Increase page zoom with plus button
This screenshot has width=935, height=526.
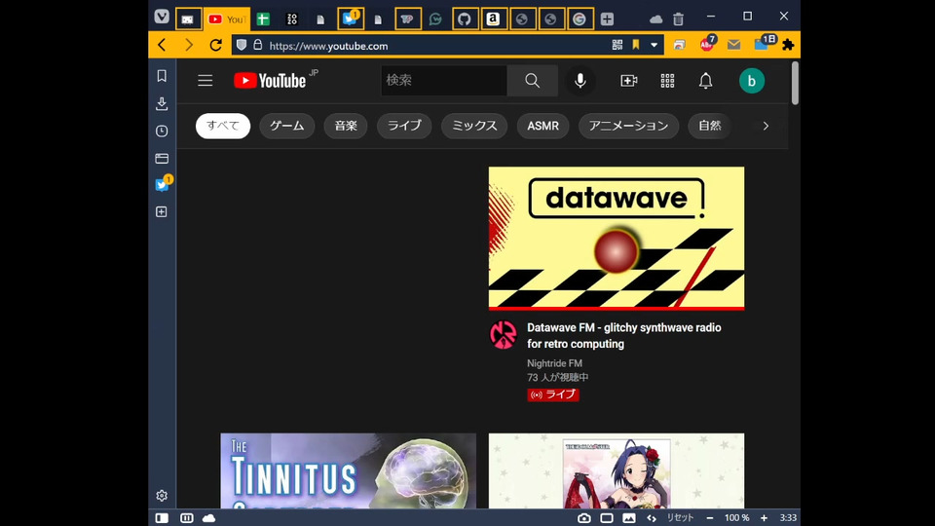point(764,517)
